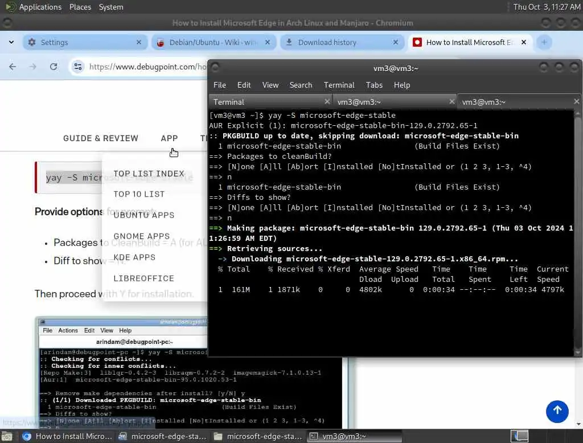Activate How to Install Micro... taskbar button
The height and width of the screenshot is (443, 583).
coord(67,436)
